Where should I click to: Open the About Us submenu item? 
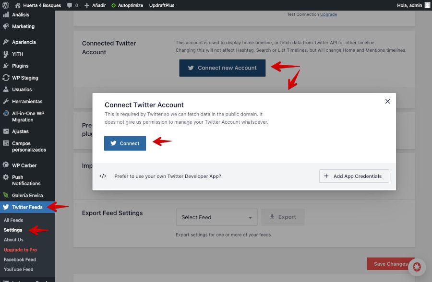(13, 240)
